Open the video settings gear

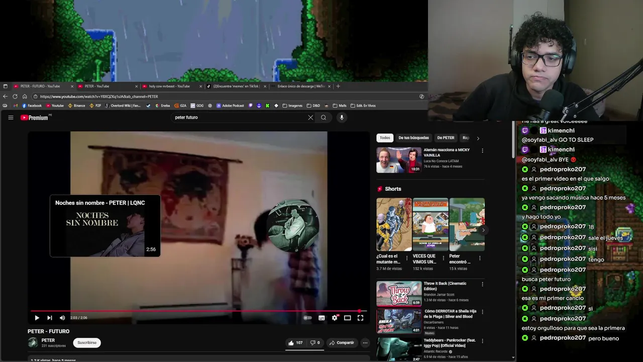pyautogui.click(x=335, y=318)
